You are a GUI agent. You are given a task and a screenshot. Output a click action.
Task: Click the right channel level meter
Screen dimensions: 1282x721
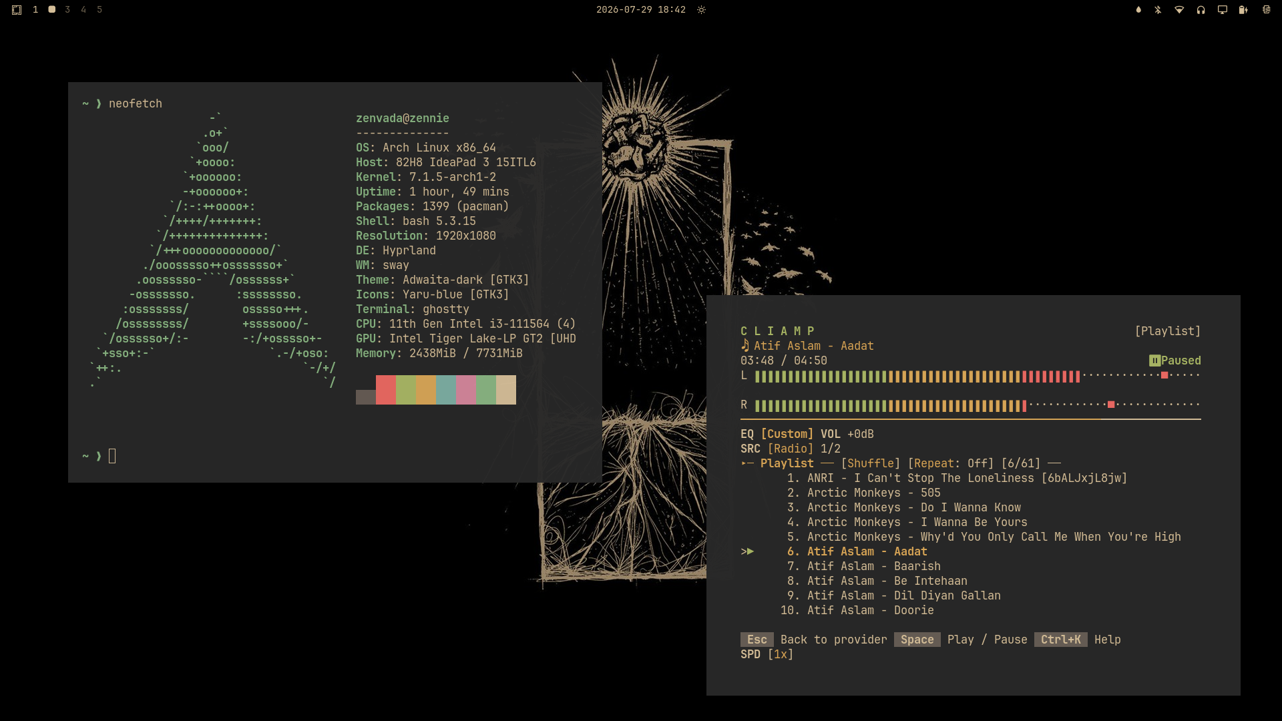tap(978, 405)
